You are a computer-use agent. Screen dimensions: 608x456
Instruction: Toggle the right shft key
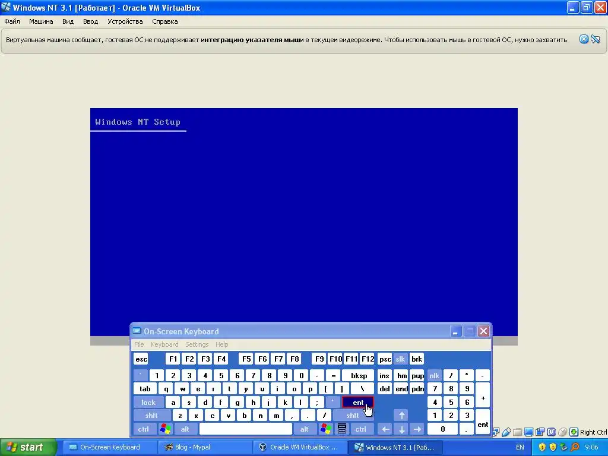353,415
